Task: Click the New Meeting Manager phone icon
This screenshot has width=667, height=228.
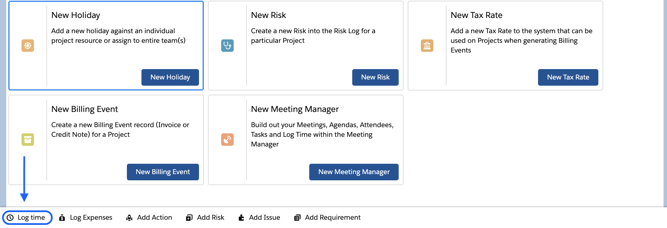Action: (x=227, y=140)
